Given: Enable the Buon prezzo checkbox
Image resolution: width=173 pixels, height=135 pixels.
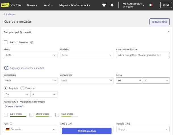Looking at the screenshot, I should click(57, 115).
